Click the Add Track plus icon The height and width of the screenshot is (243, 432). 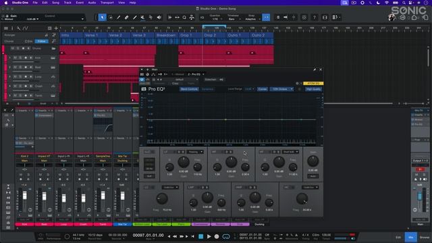pos(56,28)
